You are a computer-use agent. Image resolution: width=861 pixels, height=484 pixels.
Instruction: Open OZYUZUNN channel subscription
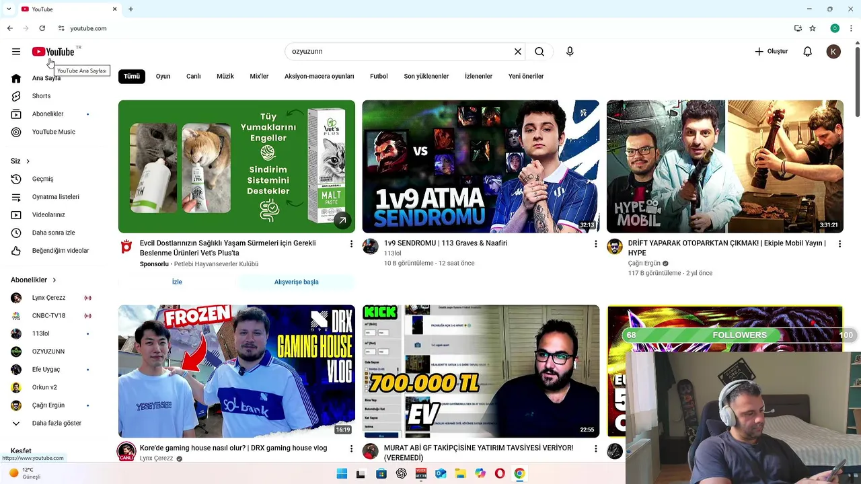(50, 352)
